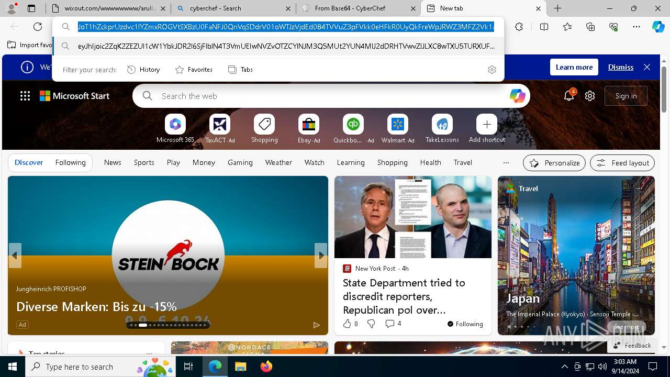Click Windows Start button
670x377 pixels.
pyautogui.click(x=13, y=367)
